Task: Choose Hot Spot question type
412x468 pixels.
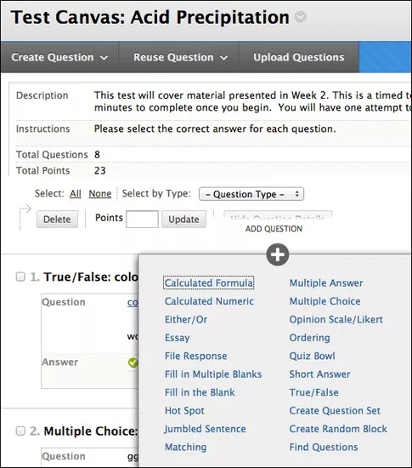Action: 184,411
